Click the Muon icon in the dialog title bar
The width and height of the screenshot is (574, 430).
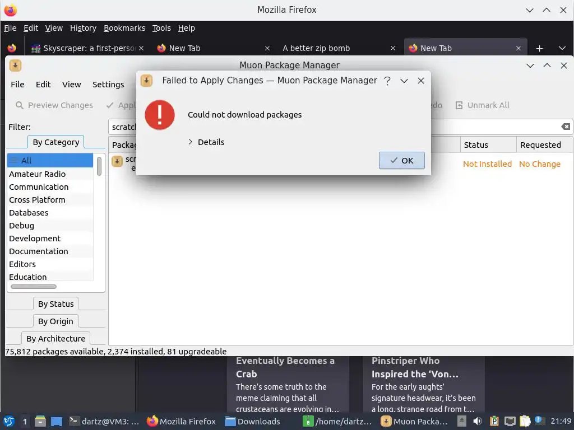(146, 81)
